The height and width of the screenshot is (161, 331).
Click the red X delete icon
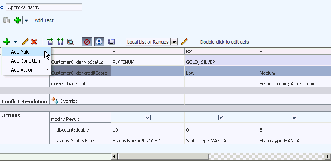[34, 42]
